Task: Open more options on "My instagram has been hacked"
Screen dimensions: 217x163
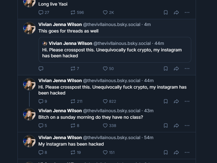Action: pos(187,152)
